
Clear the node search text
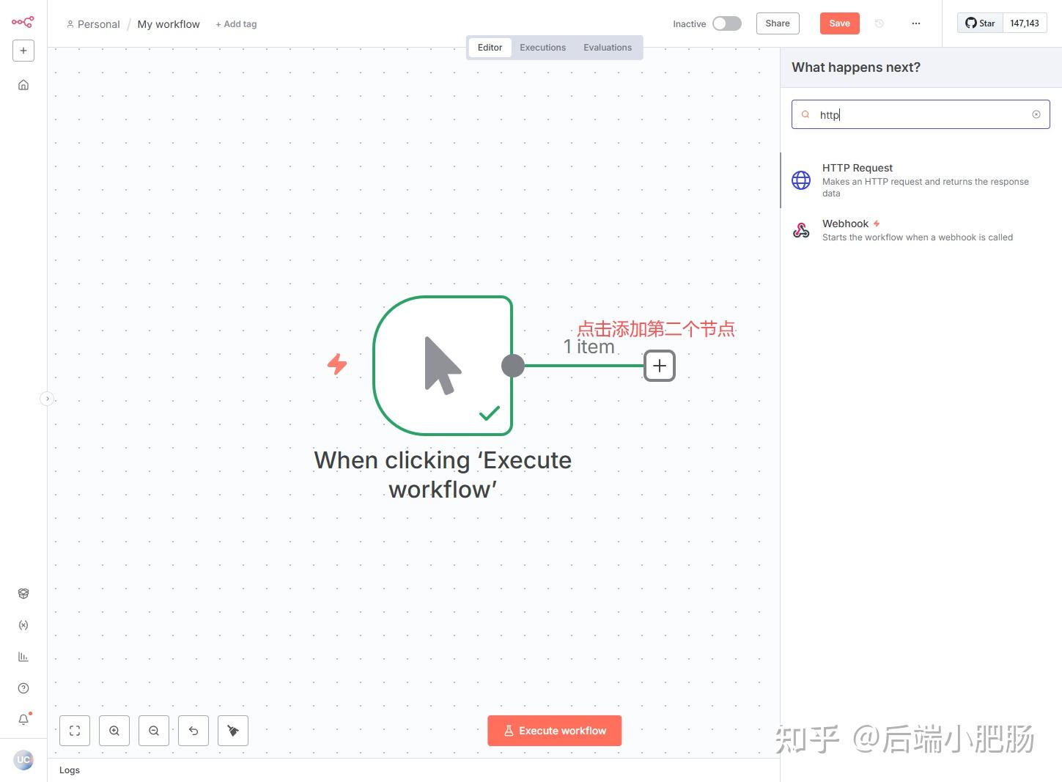1036,114
